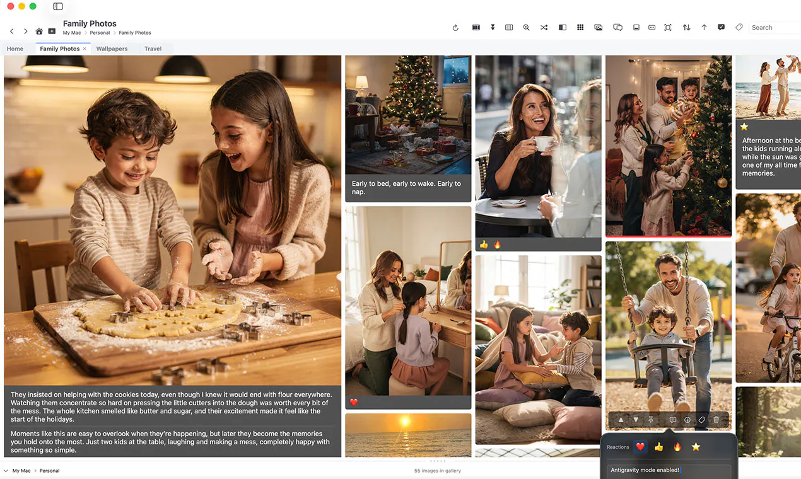
Task: Click the bottom caption panel icon
Action: (636, 28)
